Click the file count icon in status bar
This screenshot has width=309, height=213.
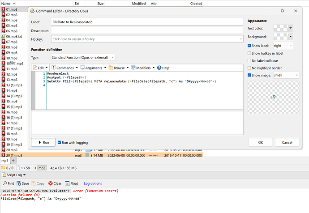(x=18, y=168)
